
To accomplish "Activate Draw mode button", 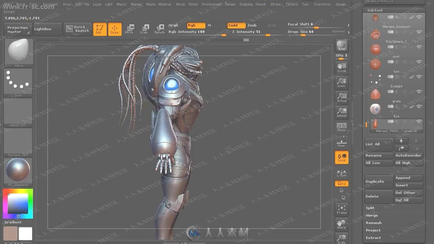I will tap(115, 29).
